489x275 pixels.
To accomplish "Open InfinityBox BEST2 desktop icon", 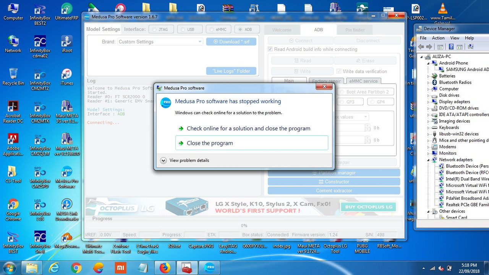I will pos(40,15).
